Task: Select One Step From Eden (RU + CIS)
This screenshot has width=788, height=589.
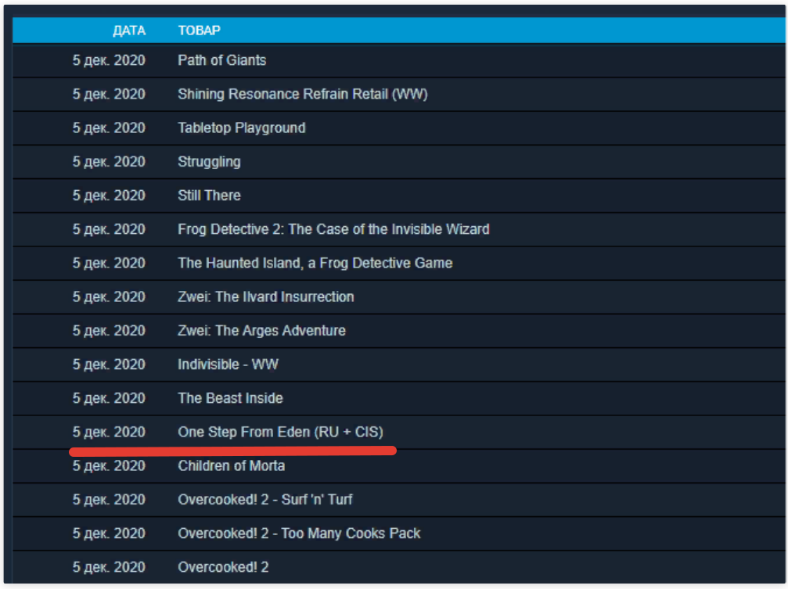Action: click(280, 432)
